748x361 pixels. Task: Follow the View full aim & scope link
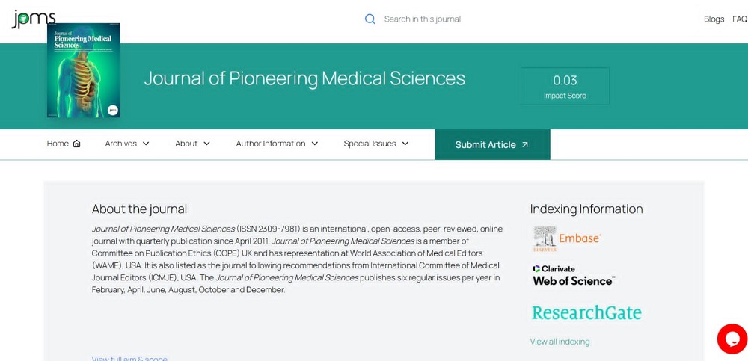[129, 358]
